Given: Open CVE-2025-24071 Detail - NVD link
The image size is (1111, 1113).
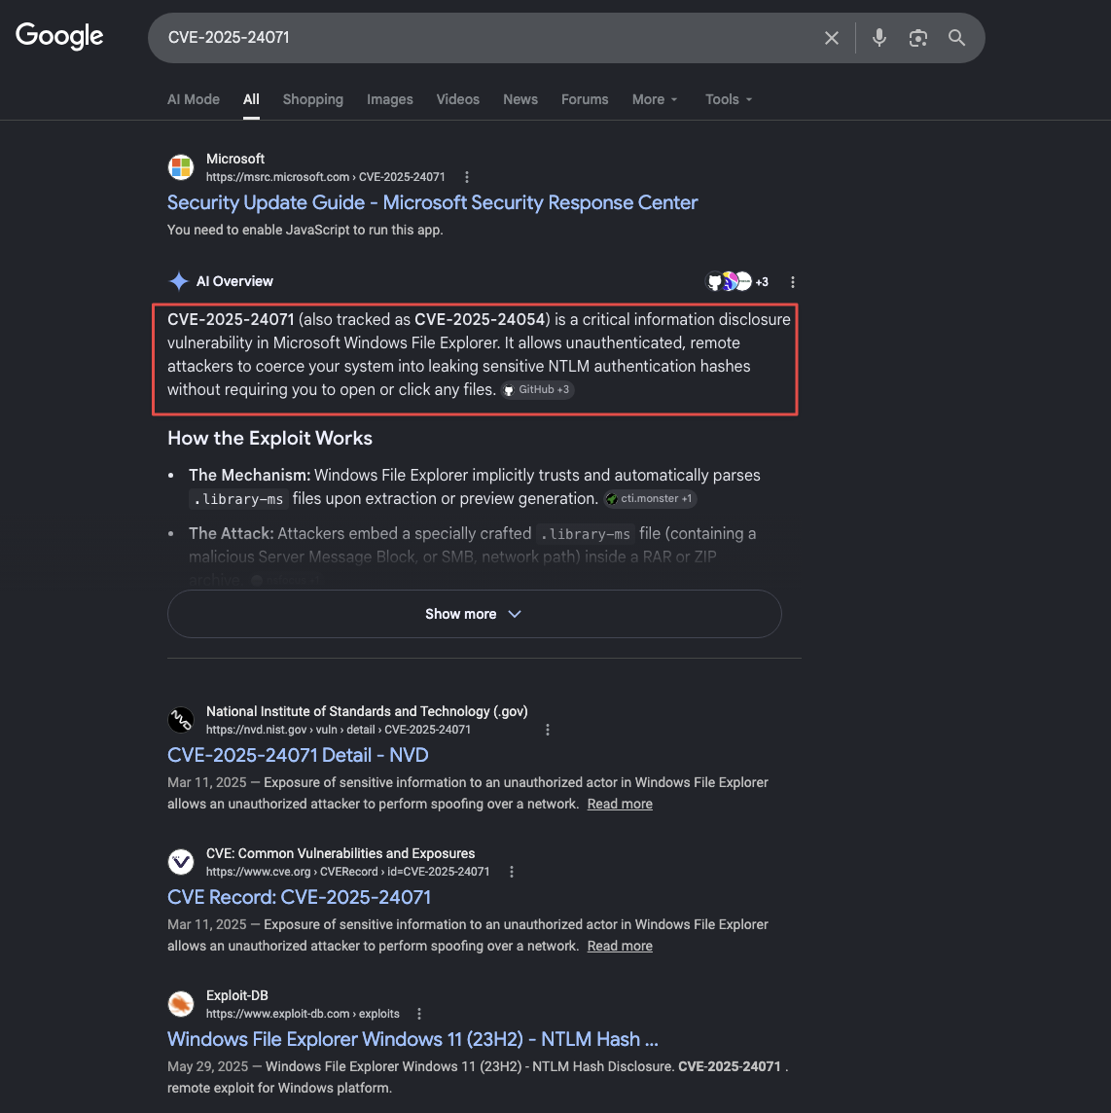Looking at the screenshot, I should [x=298, y=755].
